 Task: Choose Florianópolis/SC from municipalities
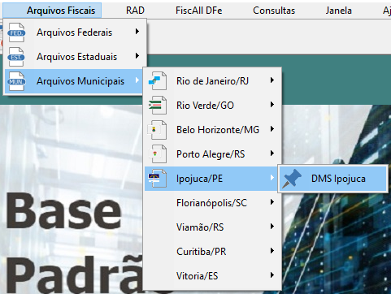click(x=212, y=203)
